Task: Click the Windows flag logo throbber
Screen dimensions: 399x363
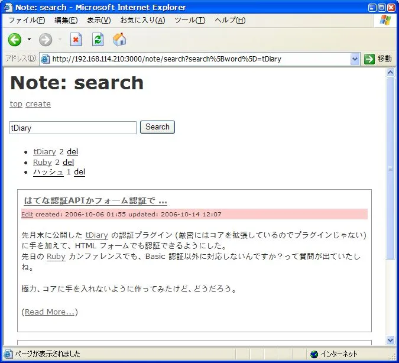Action: tap(385, 20)
